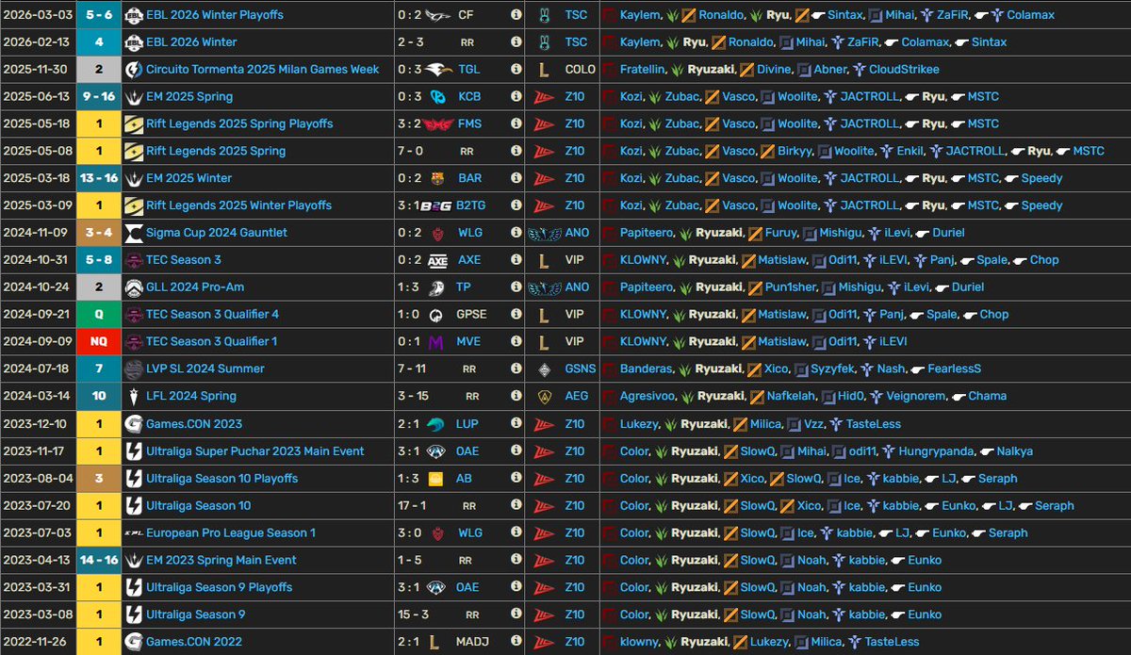Click player link Banderas

(647, 369)
